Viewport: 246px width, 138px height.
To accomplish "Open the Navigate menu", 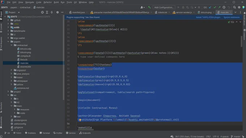I will point(30,2).
